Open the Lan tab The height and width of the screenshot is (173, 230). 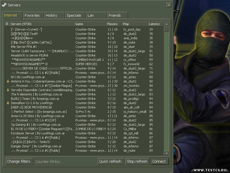(96, 16)
